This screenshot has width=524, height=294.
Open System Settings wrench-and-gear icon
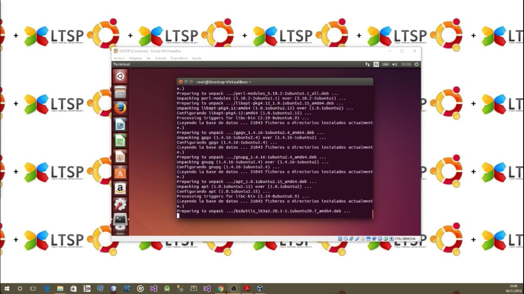click(120, 205)
